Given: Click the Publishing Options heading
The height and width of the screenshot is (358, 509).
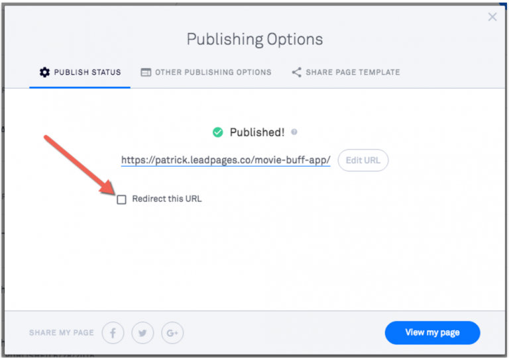Looking at the screenshot, I should (254, 40).
